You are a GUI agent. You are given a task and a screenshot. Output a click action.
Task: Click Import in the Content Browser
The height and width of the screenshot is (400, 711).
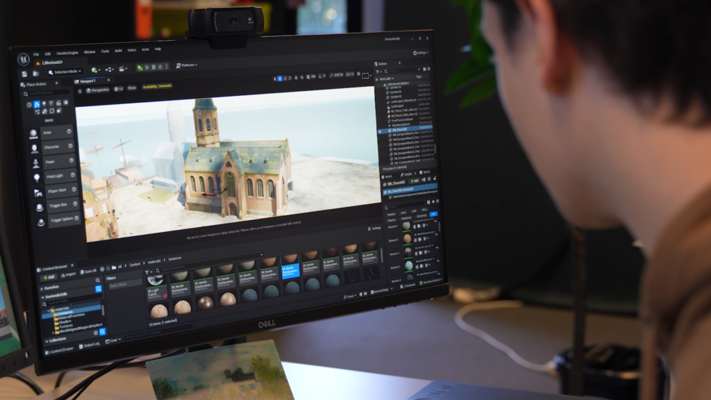tap(69, 275)
